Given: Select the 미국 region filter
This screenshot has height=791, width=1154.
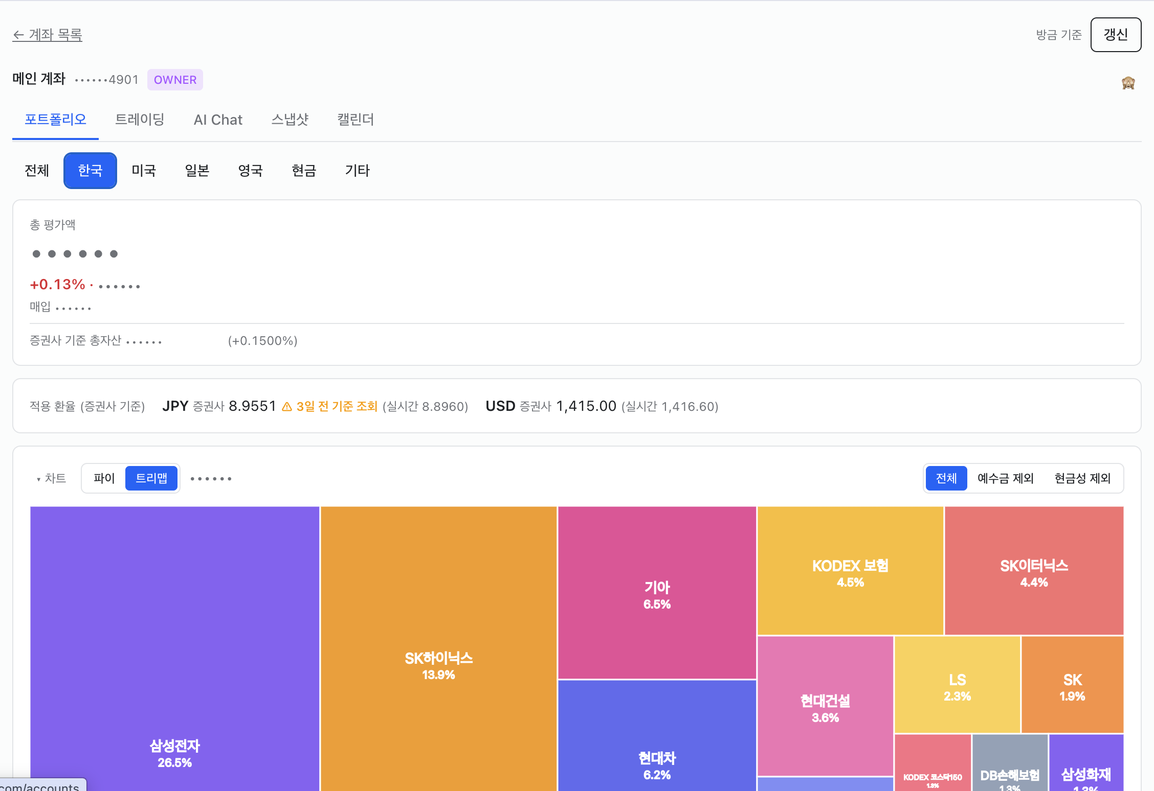Looking at the screenshot, I should click(x=144, y=171).
